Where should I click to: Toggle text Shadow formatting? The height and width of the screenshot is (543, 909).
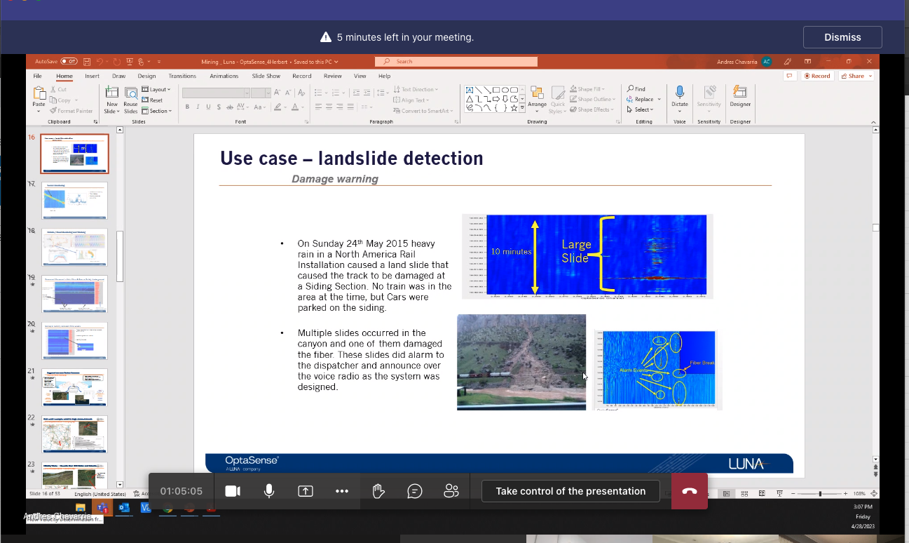pos(219,107)
